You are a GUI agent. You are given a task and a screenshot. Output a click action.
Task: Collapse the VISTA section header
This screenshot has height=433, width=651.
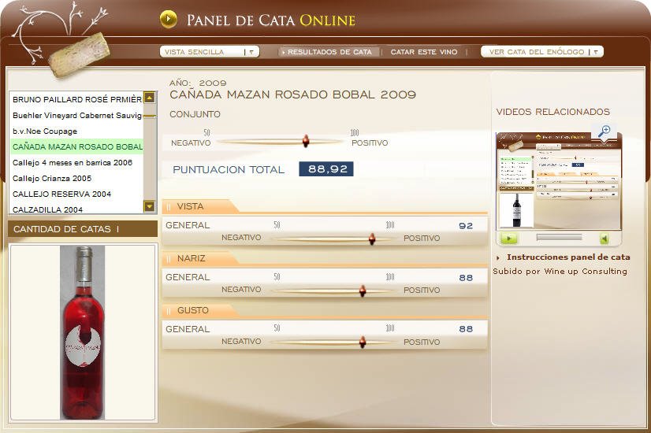pyautogui.click(x=199, y=206)
